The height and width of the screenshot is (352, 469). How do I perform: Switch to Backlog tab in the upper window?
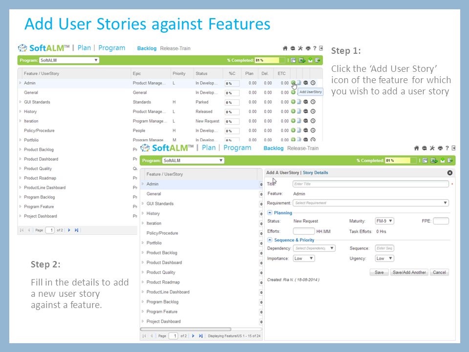pos(147,48)
